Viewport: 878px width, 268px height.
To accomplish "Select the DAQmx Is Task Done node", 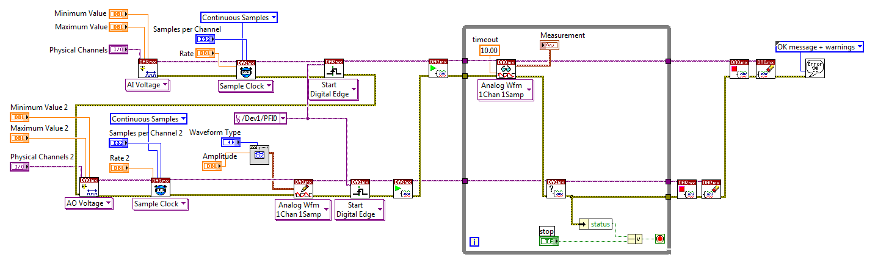I will pos(556,188).
